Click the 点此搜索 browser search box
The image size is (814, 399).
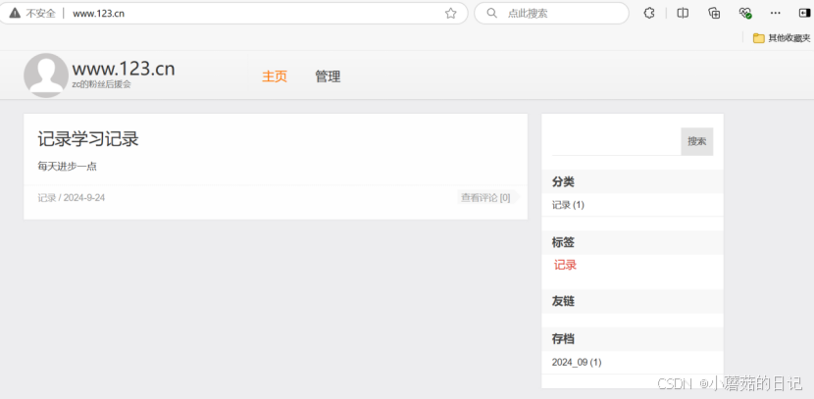coord(551,13)
